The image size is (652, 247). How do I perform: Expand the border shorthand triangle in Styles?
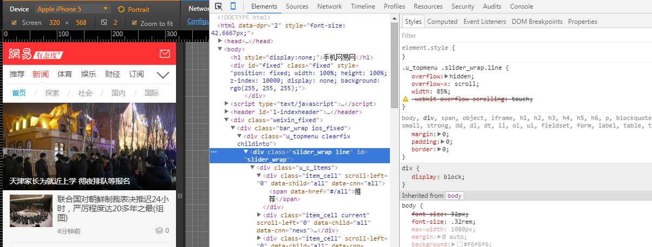click(440, 149)
